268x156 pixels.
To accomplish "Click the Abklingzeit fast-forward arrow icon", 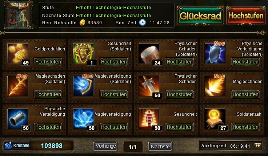I will pyautogui.click(x=258, y=145).
